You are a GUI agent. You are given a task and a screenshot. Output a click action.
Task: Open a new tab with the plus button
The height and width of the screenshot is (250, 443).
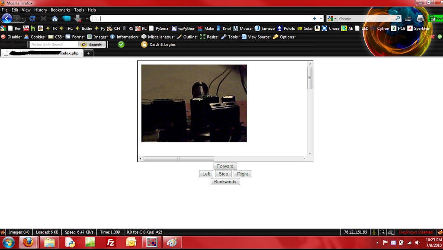[88, 53]
